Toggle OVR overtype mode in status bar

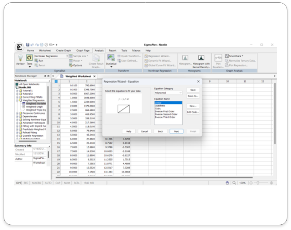coord(19,183)
